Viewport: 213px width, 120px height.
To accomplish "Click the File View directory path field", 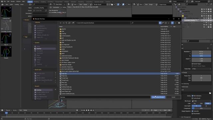I will coord(103,23).
